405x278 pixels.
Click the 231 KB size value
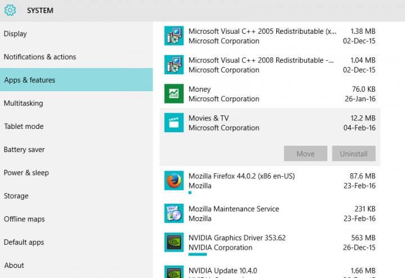tap(365, 209)
